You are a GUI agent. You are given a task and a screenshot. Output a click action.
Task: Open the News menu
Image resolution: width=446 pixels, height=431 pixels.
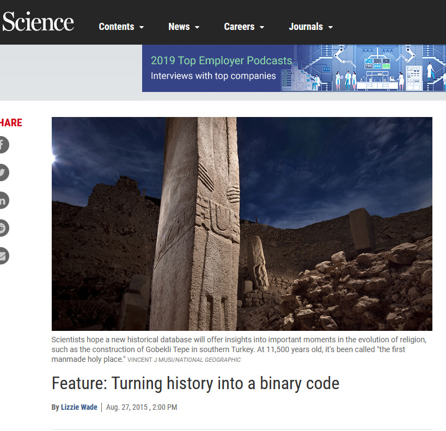tap(184, 27)
